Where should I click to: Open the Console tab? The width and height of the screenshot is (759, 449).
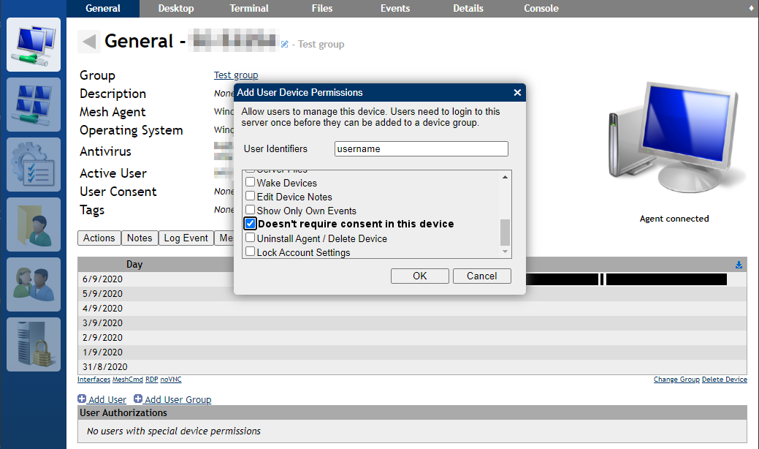(x=541, y=9)
